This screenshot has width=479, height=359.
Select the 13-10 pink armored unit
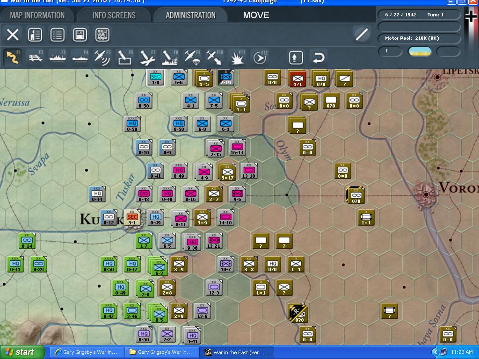click(x=249, y=171)
